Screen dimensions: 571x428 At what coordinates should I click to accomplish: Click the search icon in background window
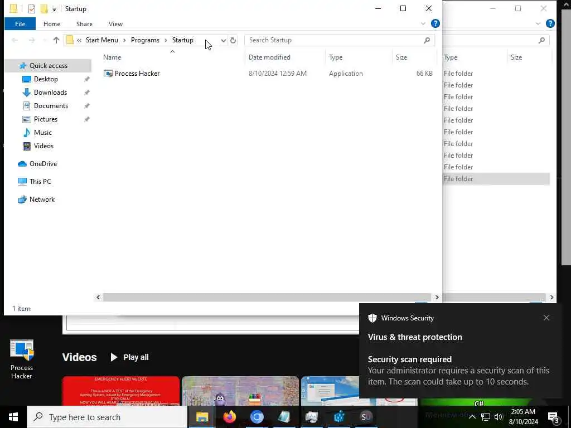click(541, 40)
